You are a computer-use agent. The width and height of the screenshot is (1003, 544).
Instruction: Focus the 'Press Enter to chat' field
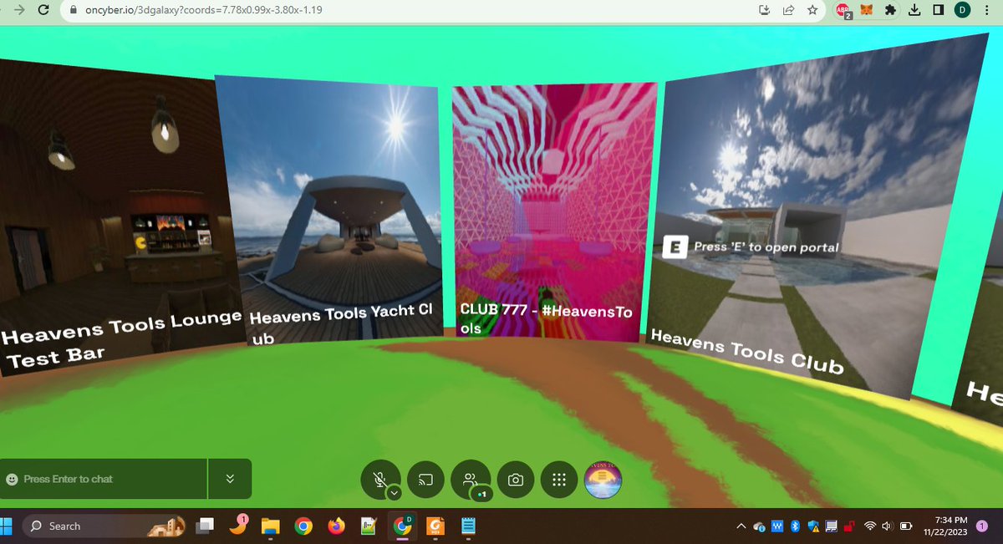[103, 480]
